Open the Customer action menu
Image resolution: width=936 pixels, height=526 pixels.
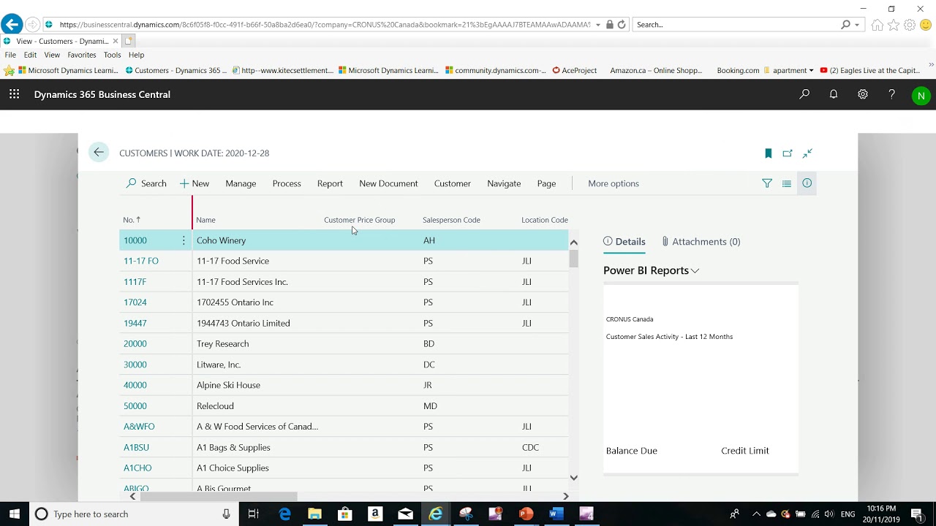tap(453, 183)
